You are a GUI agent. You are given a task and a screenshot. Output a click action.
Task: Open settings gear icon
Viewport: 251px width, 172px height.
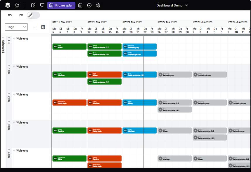98,5
